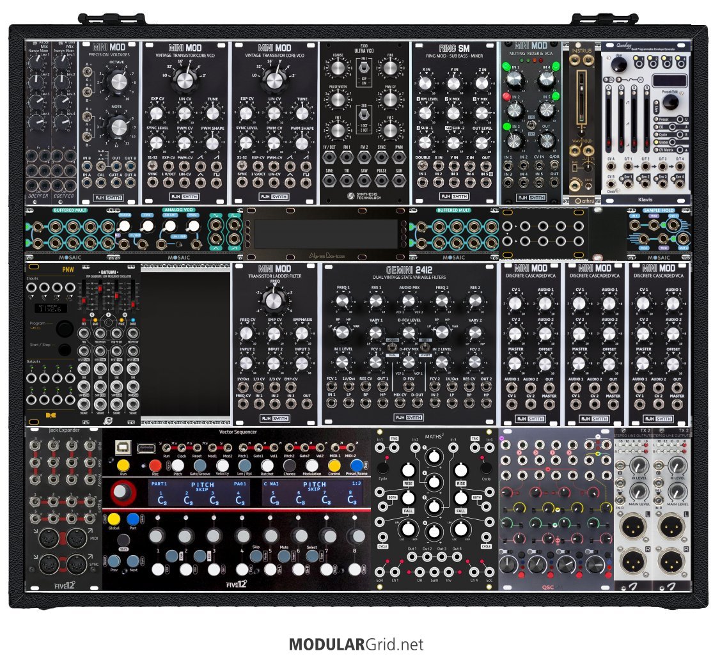713x658 pixels.
Task: Click the OCTAVE knob on Precision Voltages module
Action: click(118, 82)
